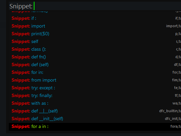Select the 'if :' snippet

pos(95,18)
